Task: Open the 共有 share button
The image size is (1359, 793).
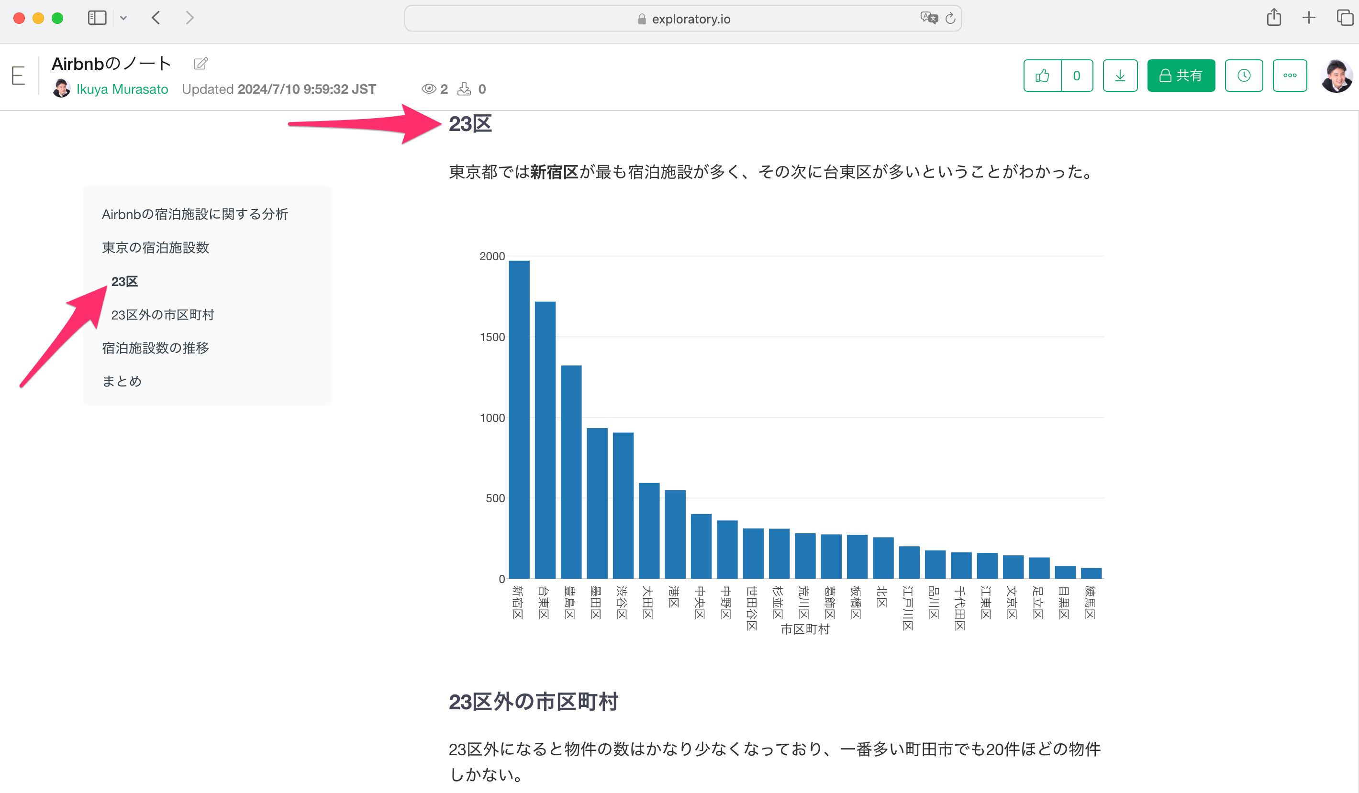Action: tap(1181, 76)
